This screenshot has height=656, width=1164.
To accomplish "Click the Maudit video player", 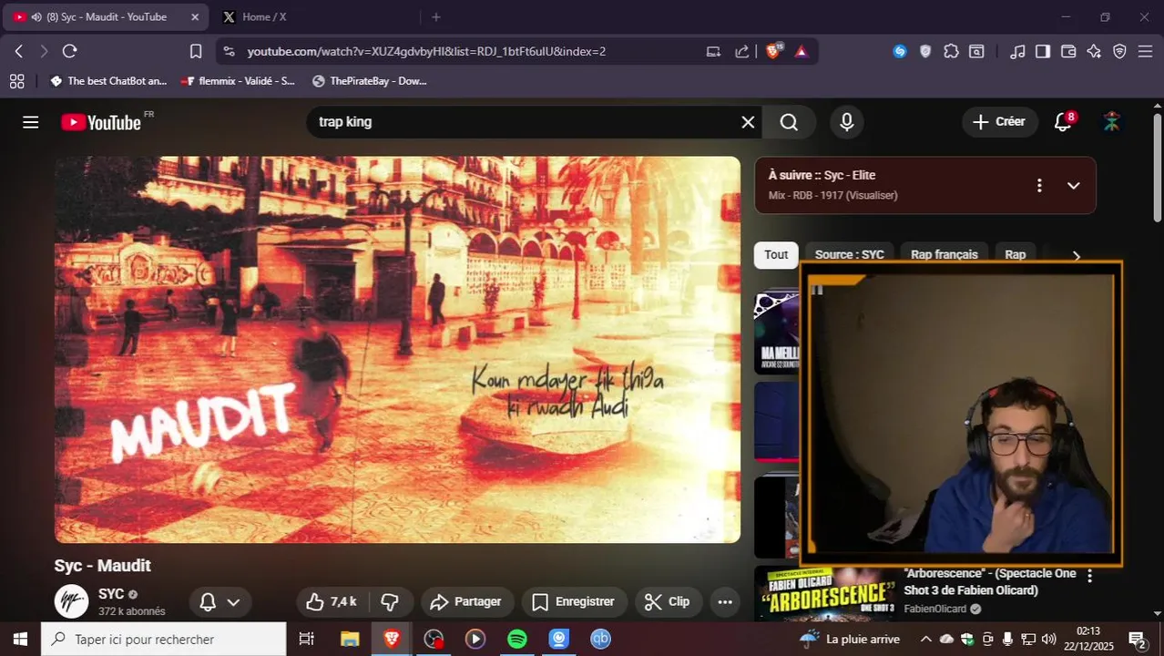I will (x=397, y=350).
